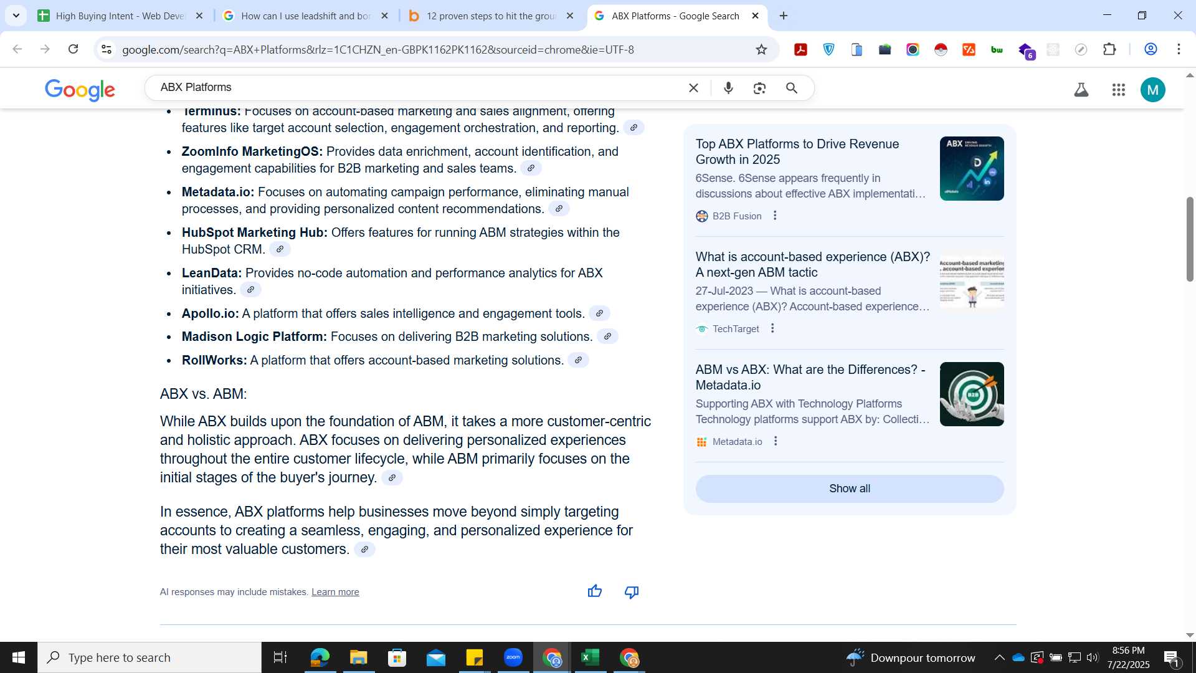Click thumbs down on AI response
The height and width of the screenshot is (673, 1196).
(x=632, y=591)
